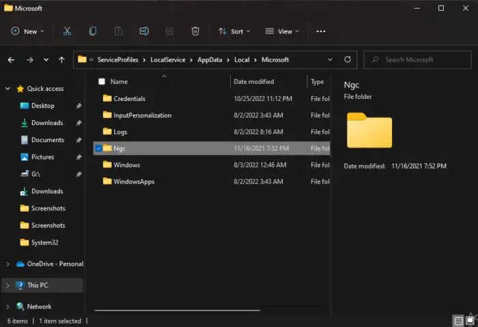Click the Local breadcrumb
This screenshot has width=478, height=327.
click(242, 59)
